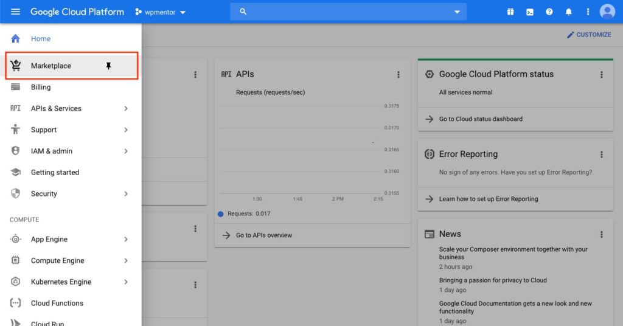This screenshot has height=326, width=623.
Task: Expand search bar dropdown arrow
Action: [x=458, y=12]
